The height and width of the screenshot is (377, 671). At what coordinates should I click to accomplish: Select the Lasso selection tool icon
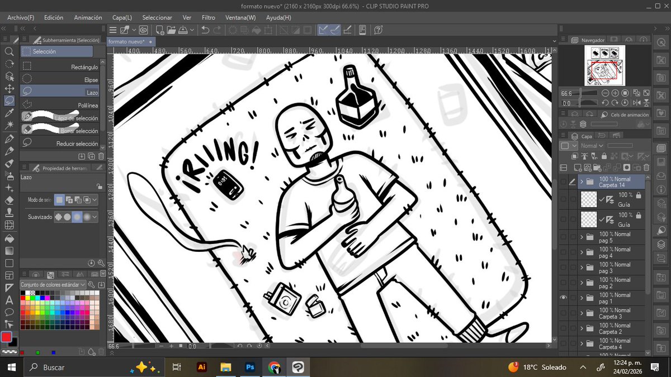[9, 101]
